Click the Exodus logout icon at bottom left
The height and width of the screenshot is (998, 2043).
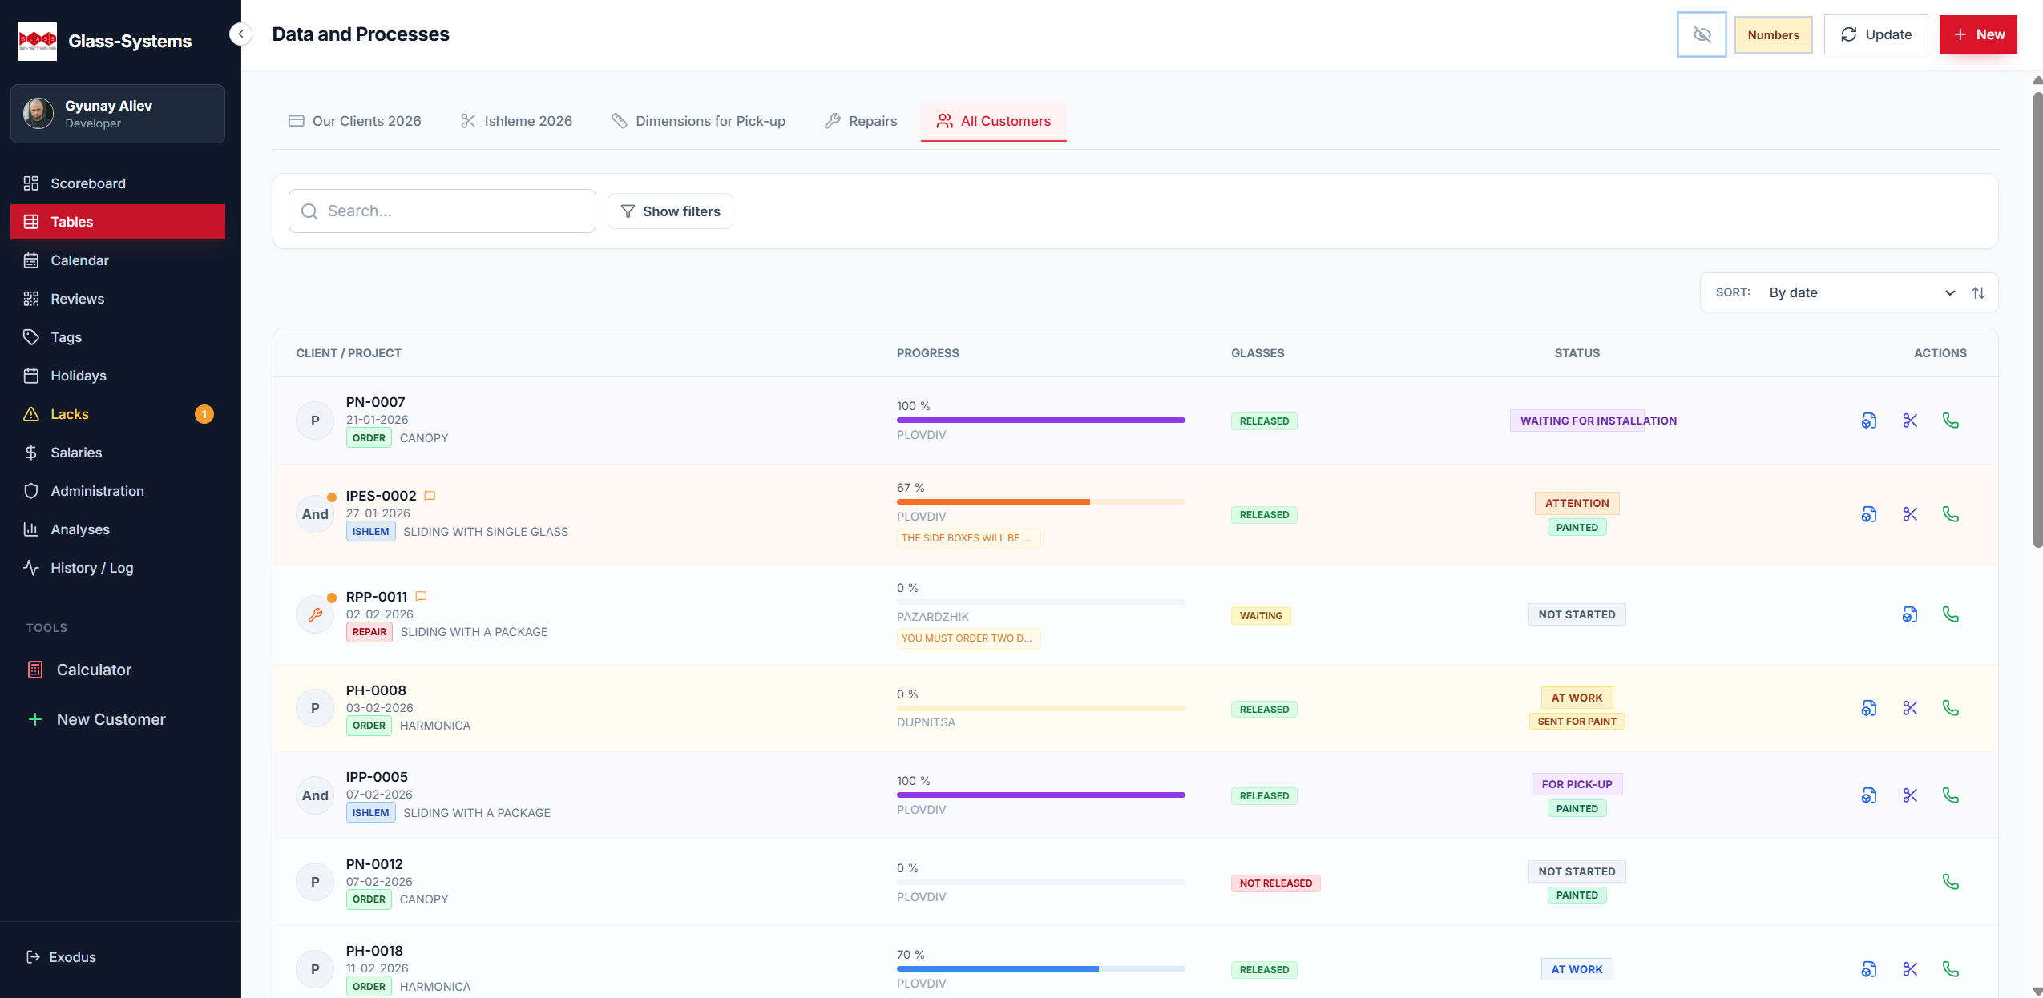point(32,956)
